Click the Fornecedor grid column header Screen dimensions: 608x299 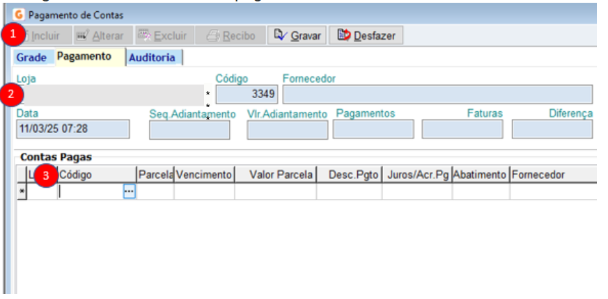pyautogui.click(x=553, y=175)
